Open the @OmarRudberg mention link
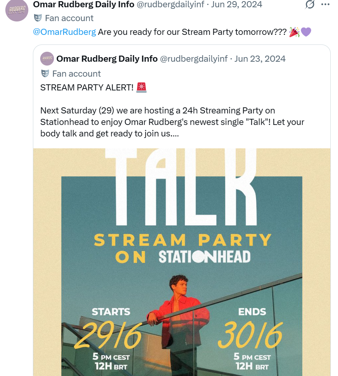Viewport: 338px width, 376px height. pyautogui.click(x=65, y=32)
